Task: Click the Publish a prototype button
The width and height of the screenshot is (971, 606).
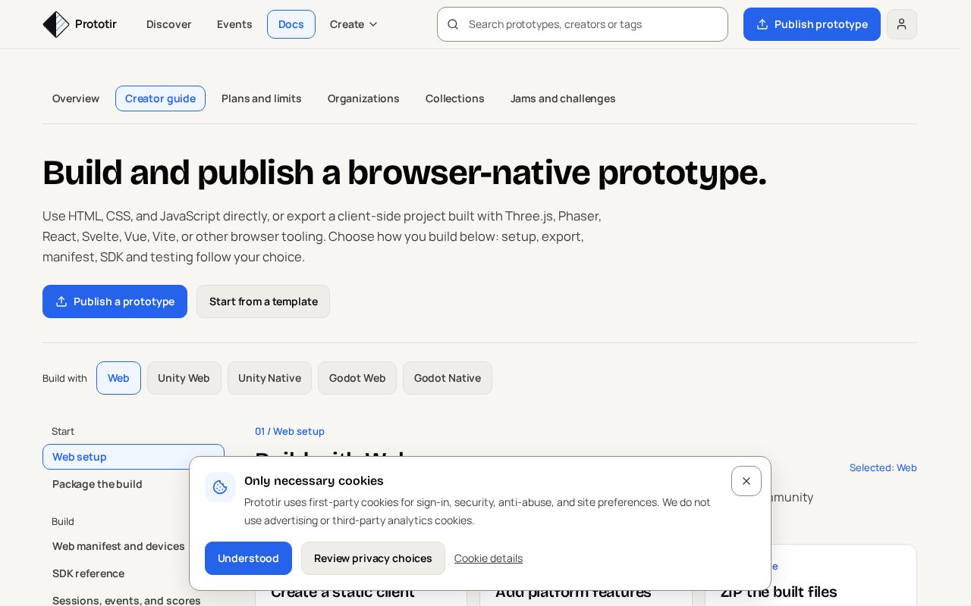Action: (x=115, y=301)
